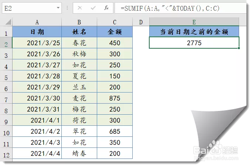
Task: Select row 3 header
Action: click(6, 54)
